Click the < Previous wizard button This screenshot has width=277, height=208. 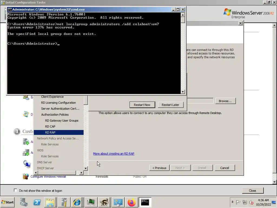159,168
